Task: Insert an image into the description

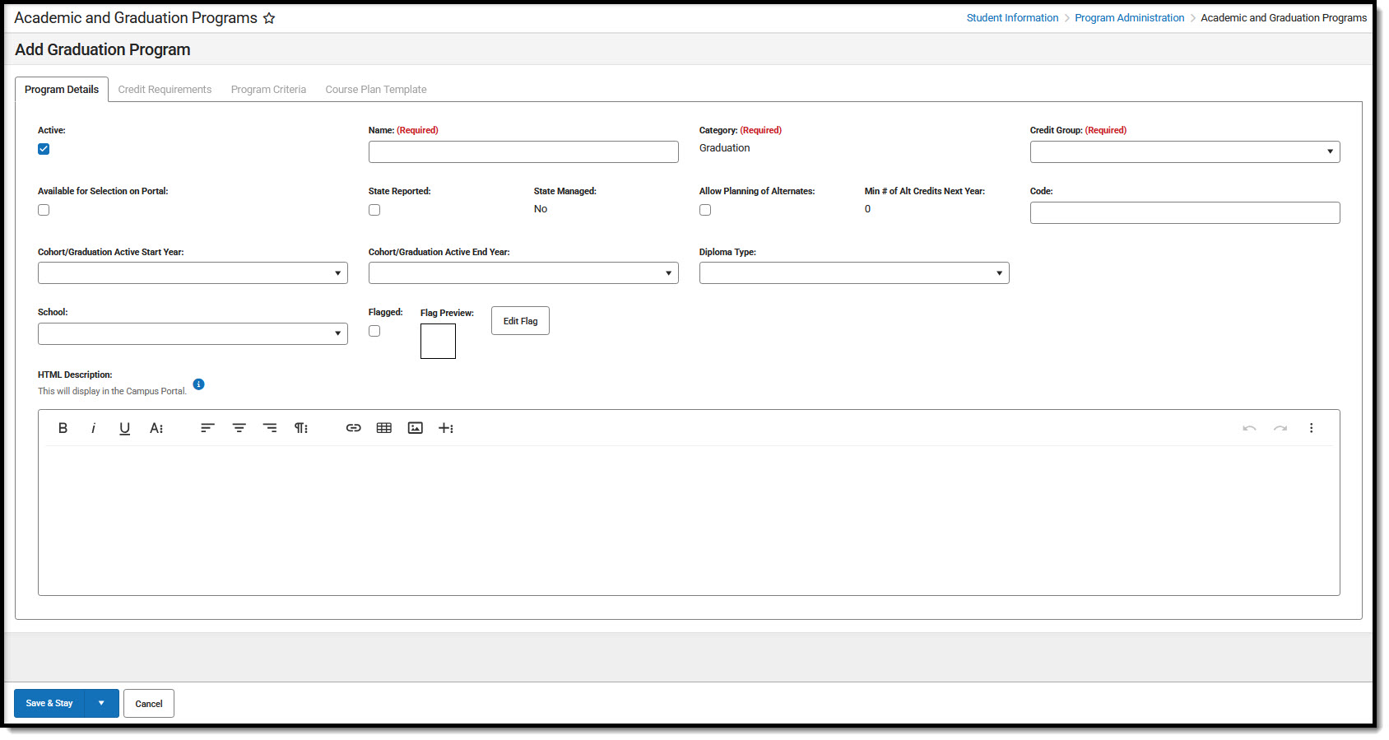Action: (416, 428)
